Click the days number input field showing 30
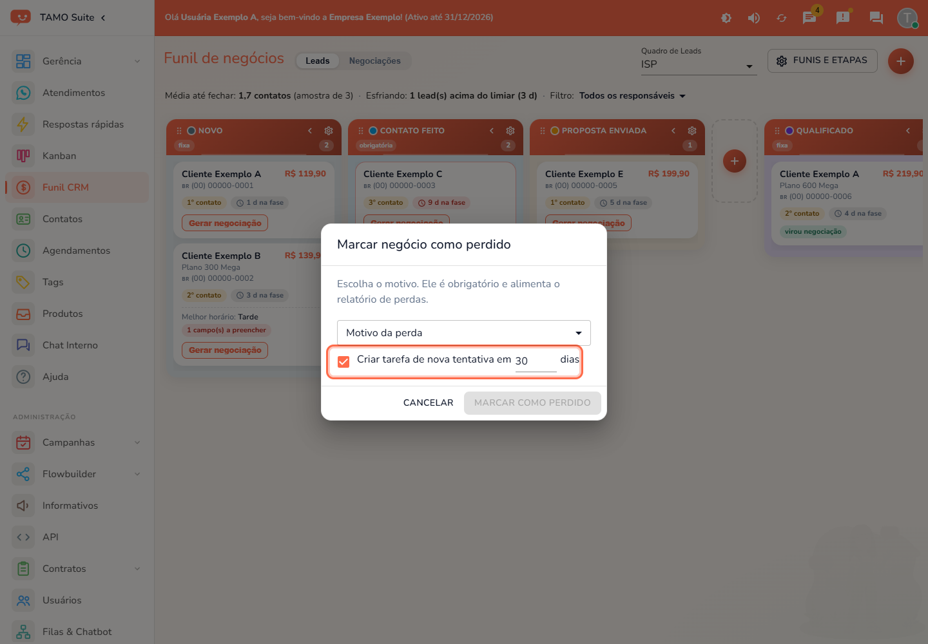This screenshot has height=644, width=928. click(x=536, y=361)
